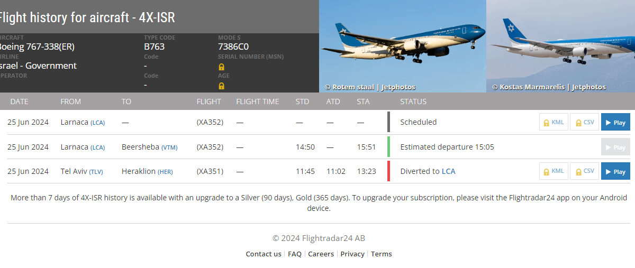Download CSV for the Tel Aviv flight
The width and height of the screenshot is (635, 268).
tap(584, 171)
